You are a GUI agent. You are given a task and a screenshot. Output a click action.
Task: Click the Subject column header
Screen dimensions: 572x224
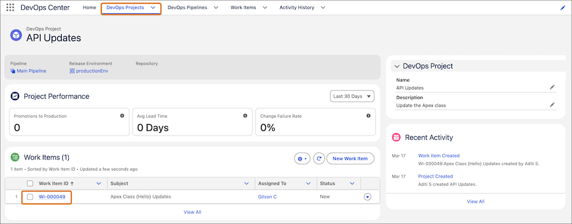pos(120,183)
